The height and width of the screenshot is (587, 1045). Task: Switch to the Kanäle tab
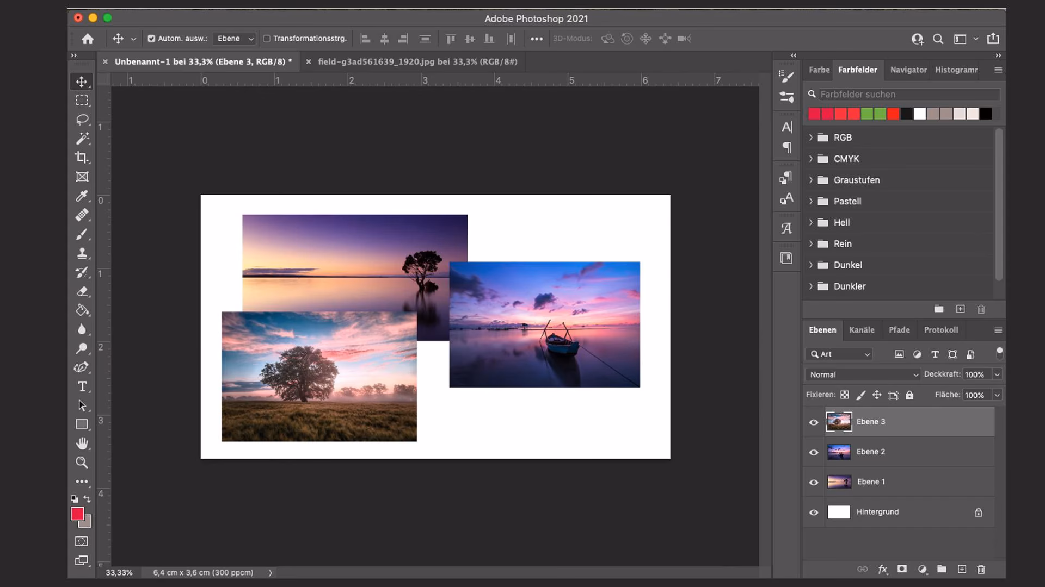point(862,330)
